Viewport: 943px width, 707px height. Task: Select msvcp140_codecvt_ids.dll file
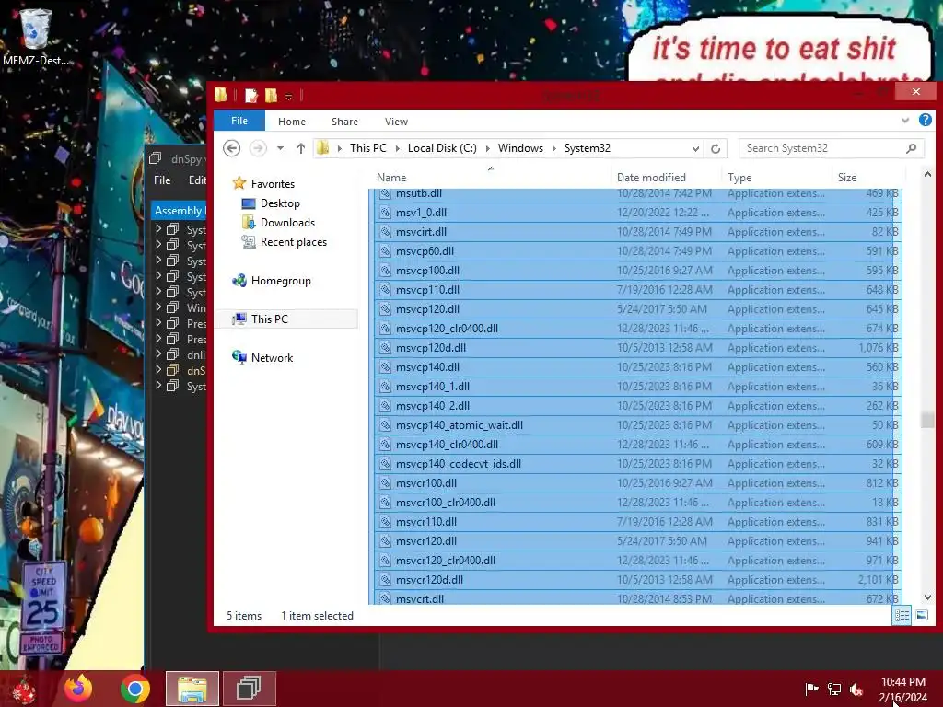(x=637, y=464)
